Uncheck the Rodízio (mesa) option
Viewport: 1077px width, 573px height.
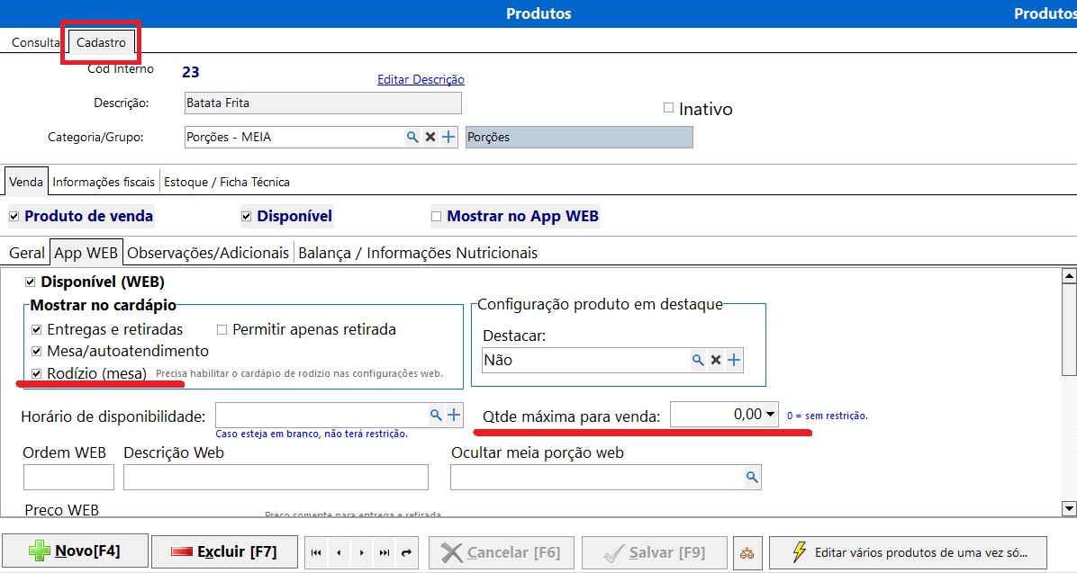pyautogui.click(x=36, y=373)
